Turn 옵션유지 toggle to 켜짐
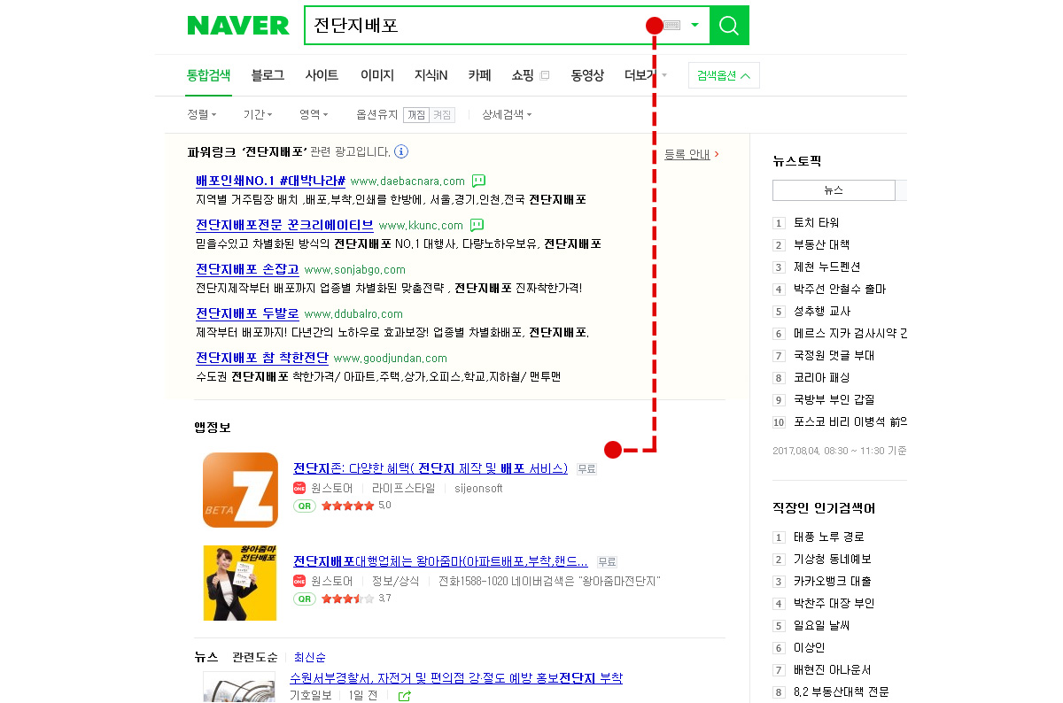 tap(442, 114)
